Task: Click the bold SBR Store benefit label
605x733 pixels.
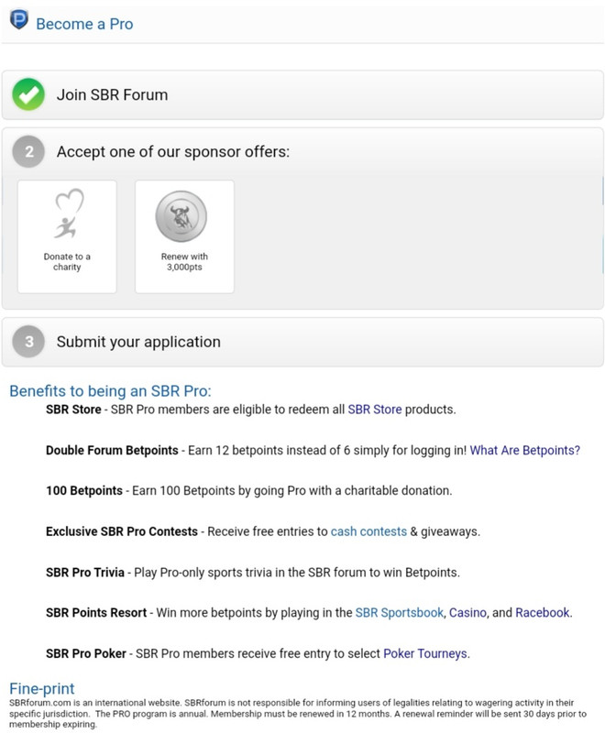Action: click(73, 410)
